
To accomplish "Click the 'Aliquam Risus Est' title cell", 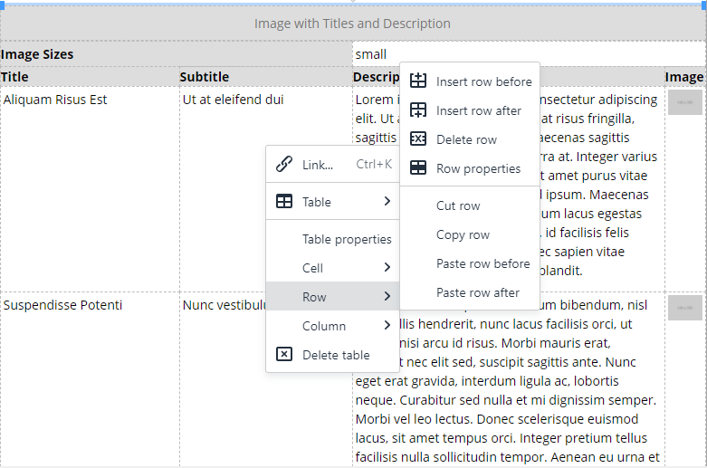I will point(55,100).
